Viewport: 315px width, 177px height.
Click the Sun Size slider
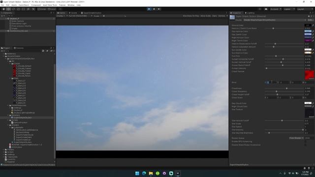(x=284, y=56)
